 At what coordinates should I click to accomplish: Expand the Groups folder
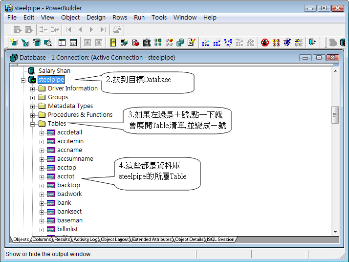coord(32,98)
